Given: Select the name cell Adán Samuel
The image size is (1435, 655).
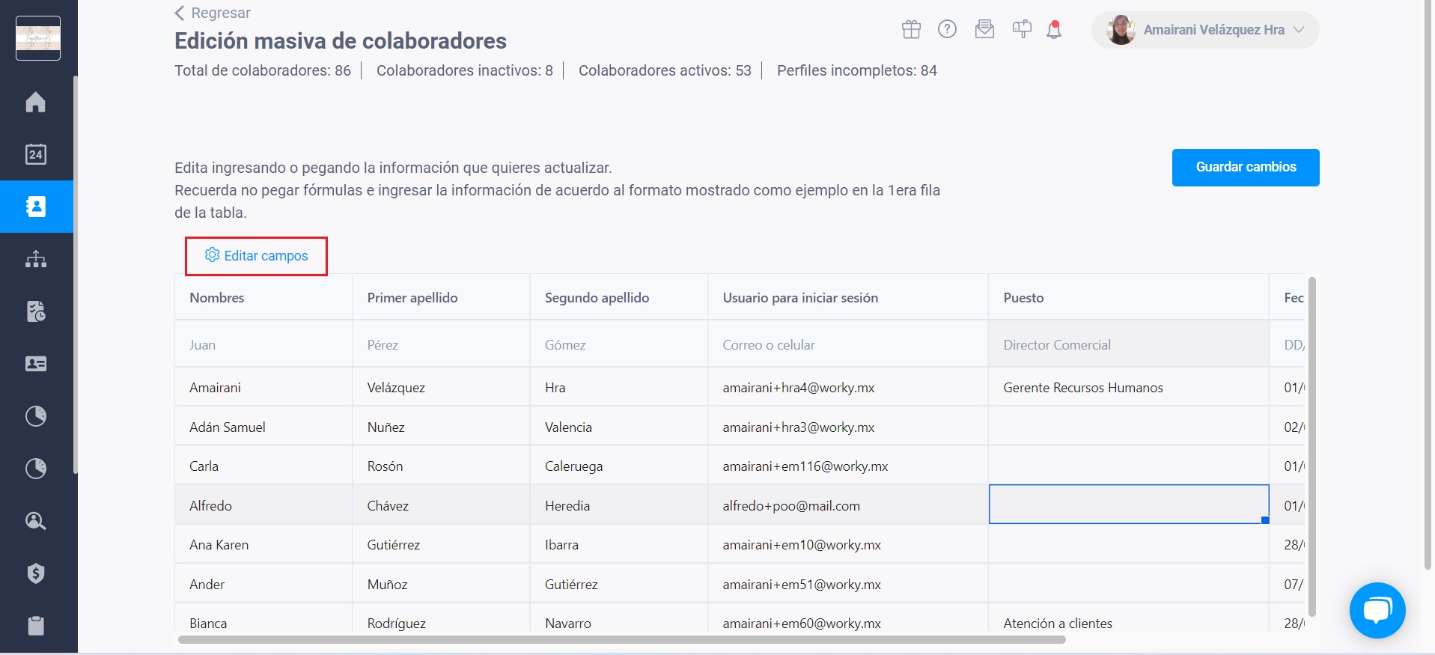Looking at the screenshot, I should 263,427.
